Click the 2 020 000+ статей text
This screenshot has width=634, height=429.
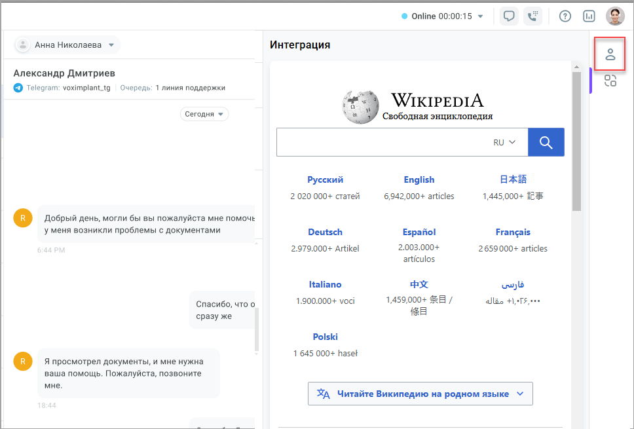click(325, 196)
